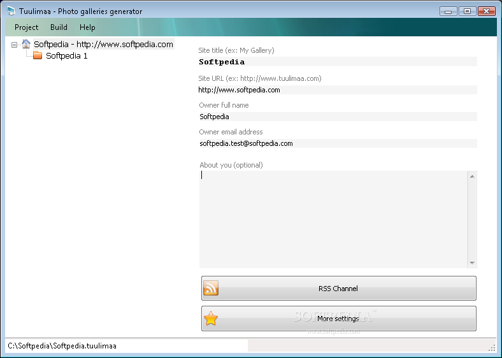Select the Softpedia 1 gallery item
This screenshot has width=502, height=358.
pos(67,55)
